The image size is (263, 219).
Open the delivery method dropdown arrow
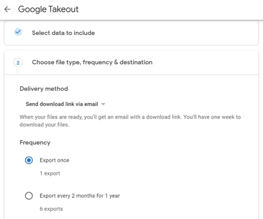click(103, 104)
